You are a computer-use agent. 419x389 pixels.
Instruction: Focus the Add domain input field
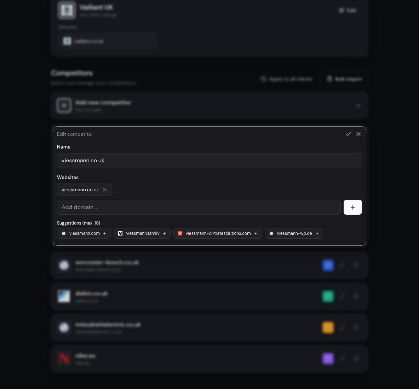click(199, 207)
